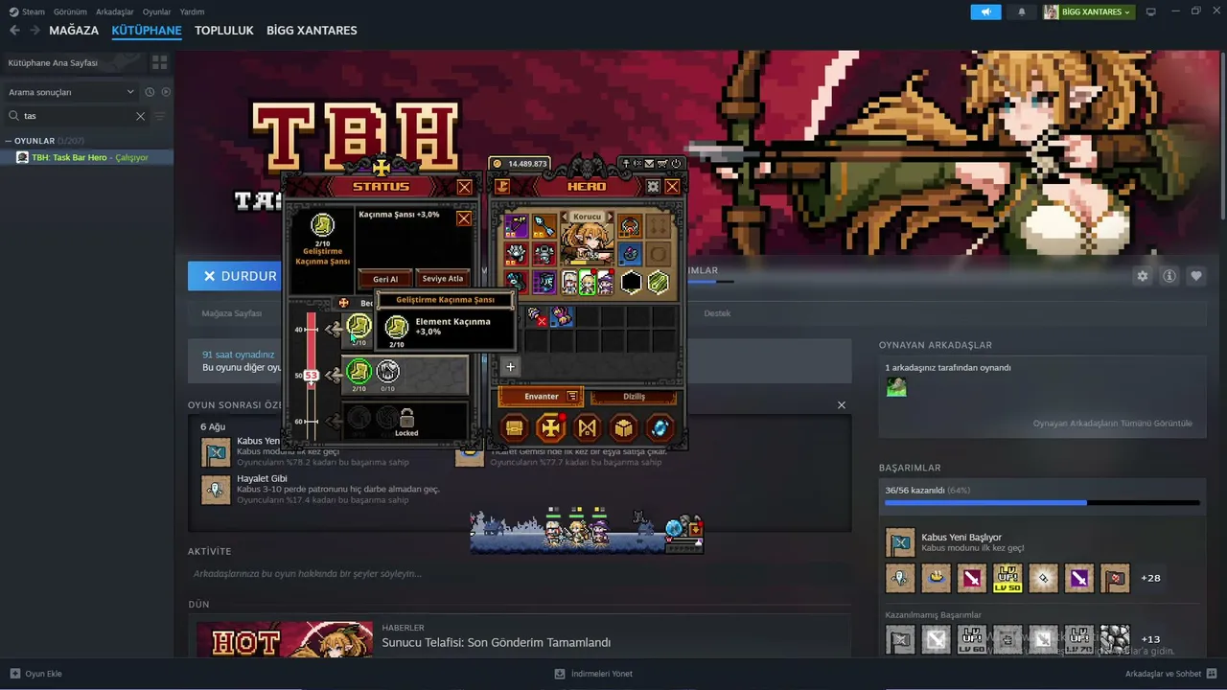Image resolution: width=1227 pixels, height=690 pixels.
Task: Open the notifications bell
Action: pyautogui.click(x=1021, y=11)
